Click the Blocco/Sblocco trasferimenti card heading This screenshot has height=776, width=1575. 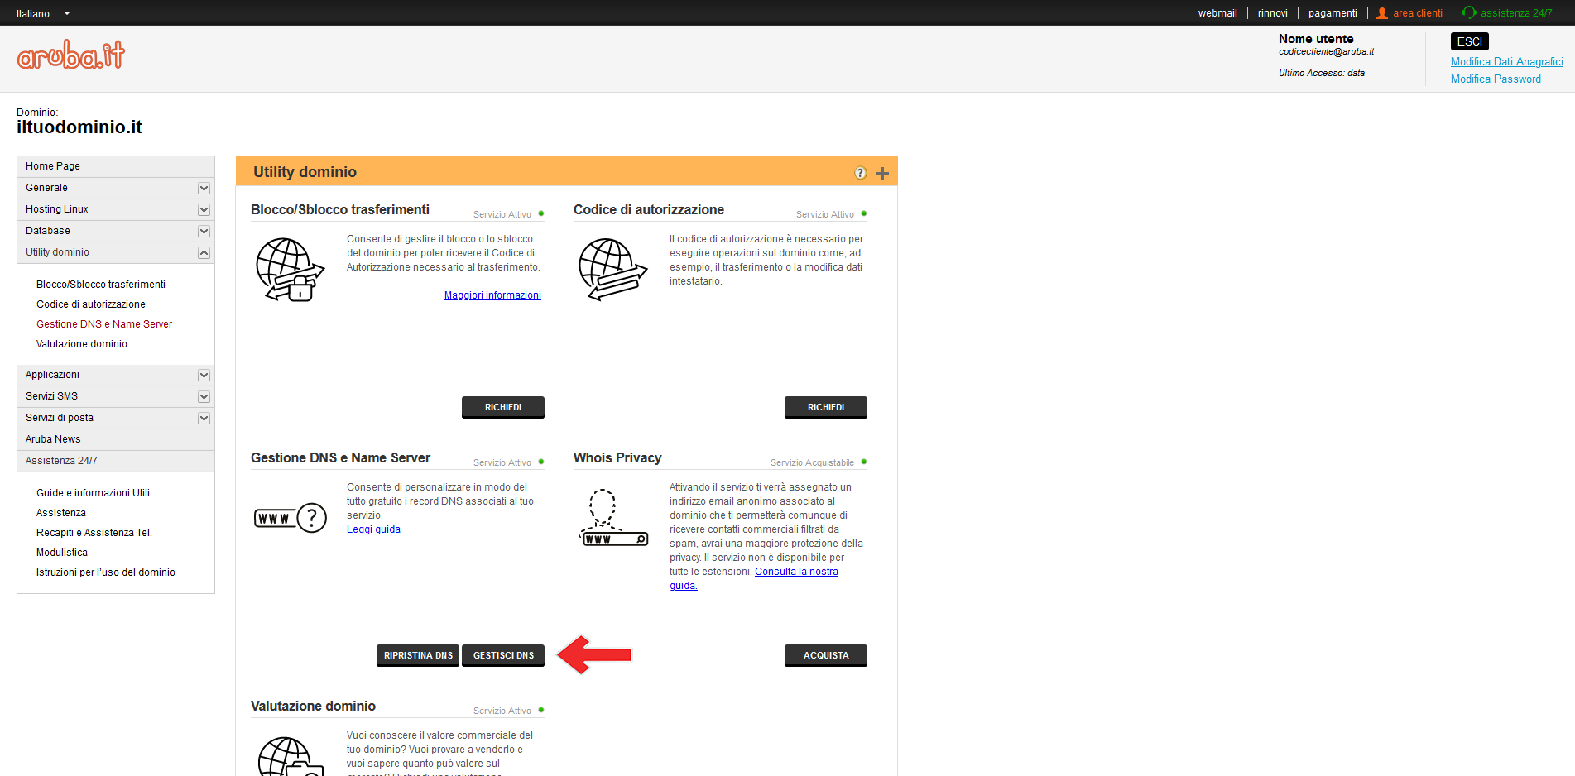[x=340, y=210]
